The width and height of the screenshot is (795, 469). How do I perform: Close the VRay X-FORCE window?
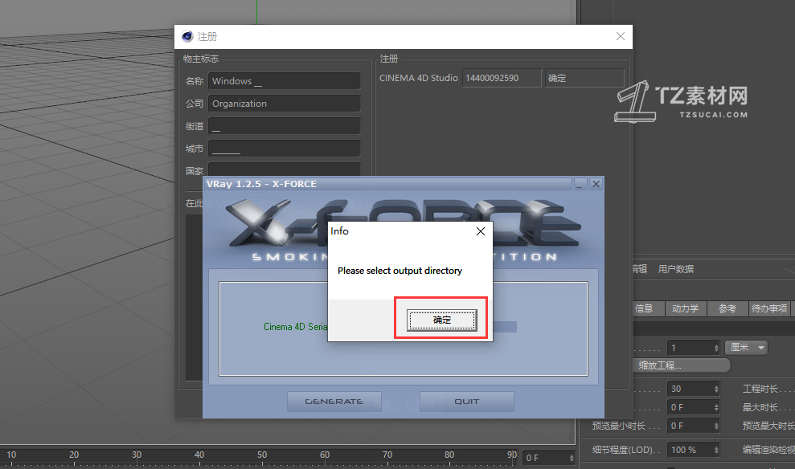coord(596,184)
